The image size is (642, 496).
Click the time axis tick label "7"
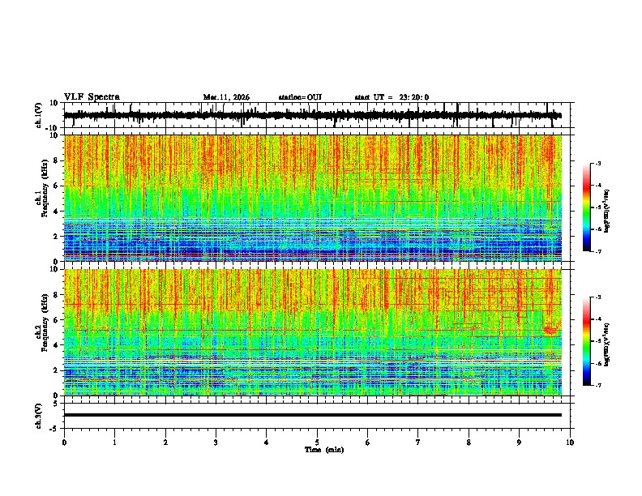tap(418, 443)
